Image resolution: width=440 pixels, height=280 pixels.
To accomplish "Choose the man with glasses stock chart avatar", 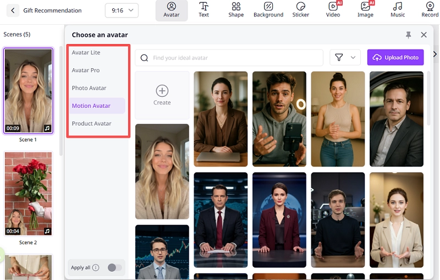I will [162, 252].
